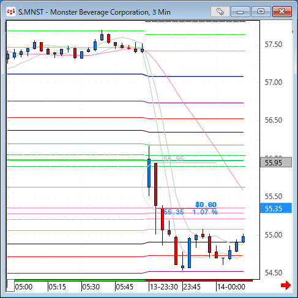Click the 14-00:00 time axis label
This screenshot has width=298, height=298.
pyautogui.click(x=231, y=287)
